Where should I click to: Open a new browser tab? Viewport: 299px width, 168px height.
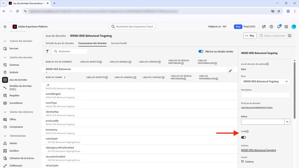54,3
